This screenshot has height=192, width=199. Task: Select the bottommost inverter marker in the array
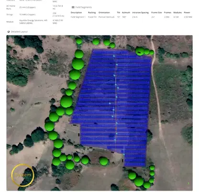pos(124,155)
